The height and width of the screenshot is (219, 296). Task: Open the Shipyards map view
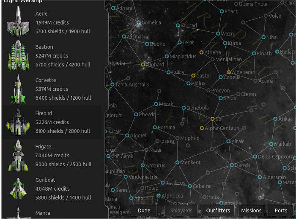pos(181,210)
